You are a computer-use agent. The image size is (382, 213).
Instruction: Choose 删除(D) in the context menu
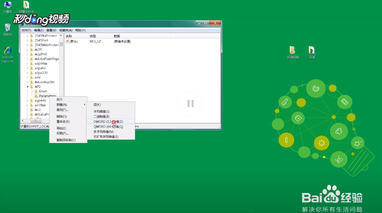coord(68,117)
